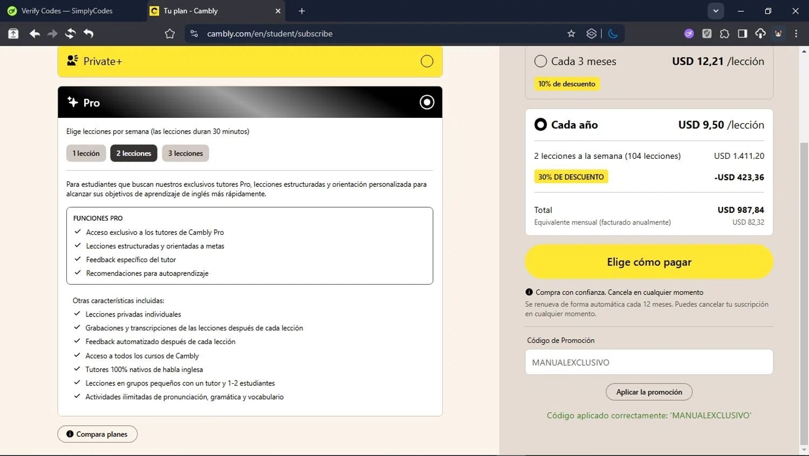Click the FUNCIONES PRO heading

98,218
